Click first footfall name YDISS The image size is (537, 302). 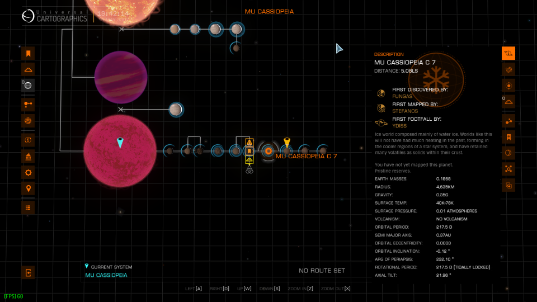pyautogui.click(x=399, y=126)
